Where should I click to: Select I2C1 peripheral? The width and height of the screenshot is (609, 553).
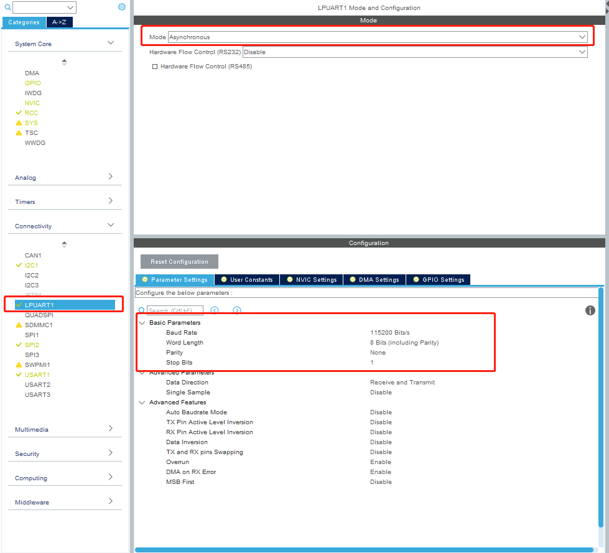pyautogui.click(x=32, y=265)
